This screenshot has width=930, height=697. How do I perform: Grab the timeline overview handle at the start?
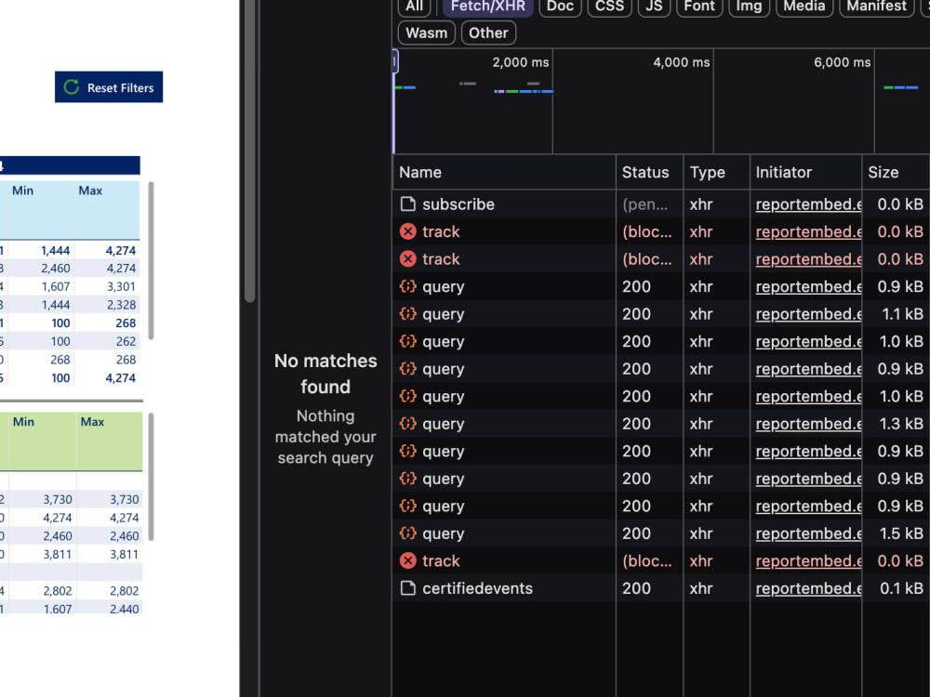pyautogui.click(x=395, y=61)
